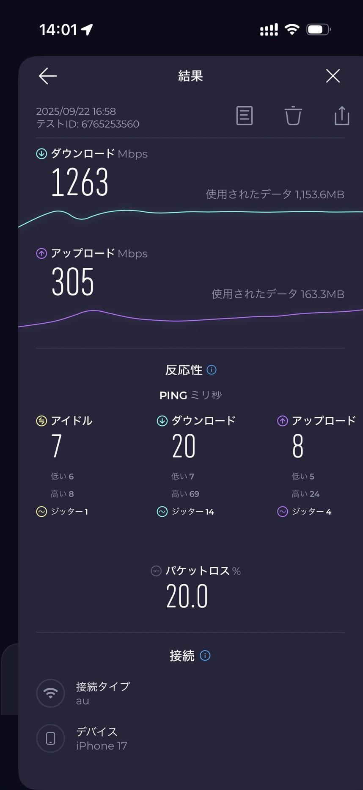This screenshot has width=363, height=790.
Task: Tap the test ID text
Action: (x=88, y=124)
